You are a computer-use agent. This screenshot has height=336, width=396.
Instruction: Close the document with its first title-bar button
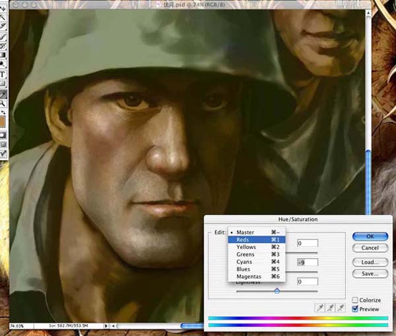point(15,5)
